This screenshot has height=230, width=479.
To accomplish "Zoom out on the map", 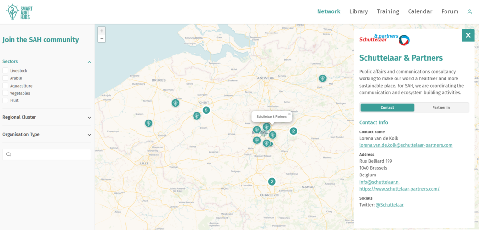I will (102, 38).
